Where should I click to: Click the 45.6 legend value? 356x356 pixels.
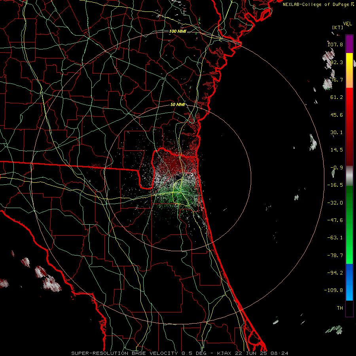click(337, 115)
